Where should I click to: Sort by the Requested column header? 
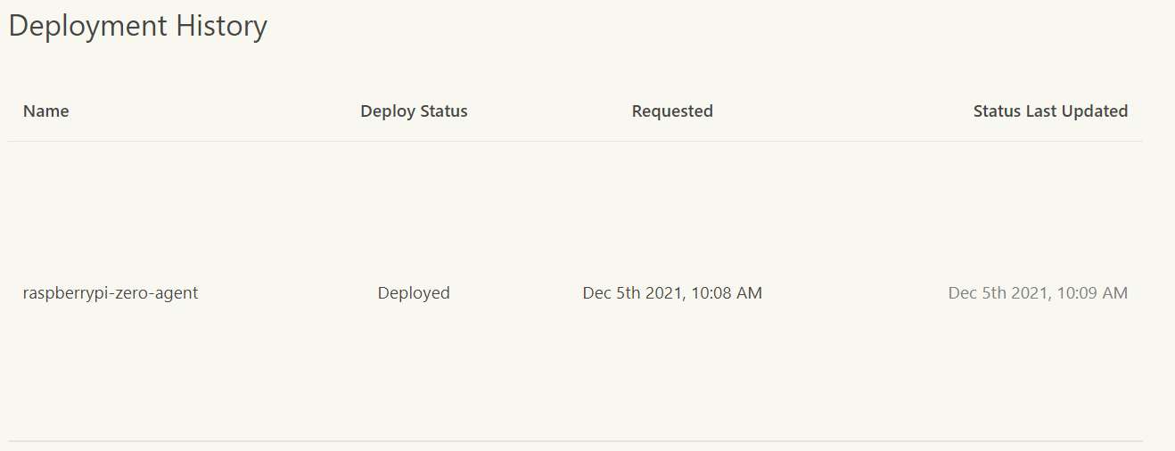tap(672, 111)
